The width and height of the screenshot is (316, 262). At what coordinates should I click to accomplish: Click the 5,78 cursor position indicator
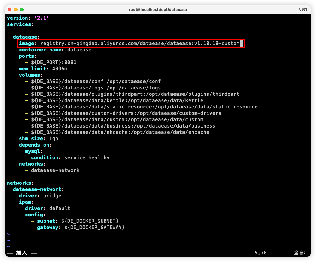point(260,253)
